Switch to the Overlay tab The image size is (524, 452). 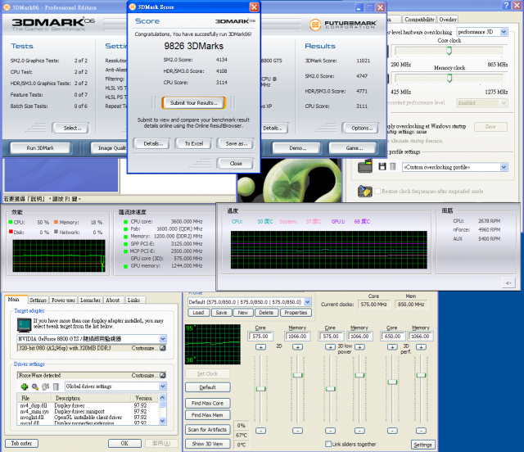[448, 20]
